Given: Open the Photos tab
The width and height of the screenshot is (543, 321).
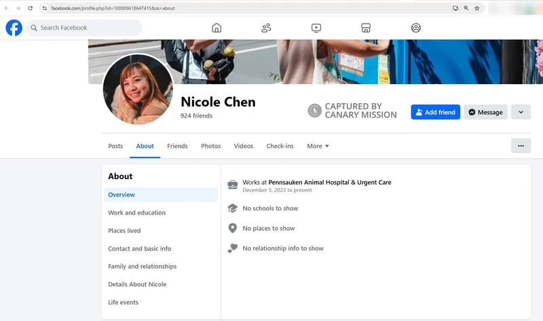Looking at the screenshot, I should point(211,146).
